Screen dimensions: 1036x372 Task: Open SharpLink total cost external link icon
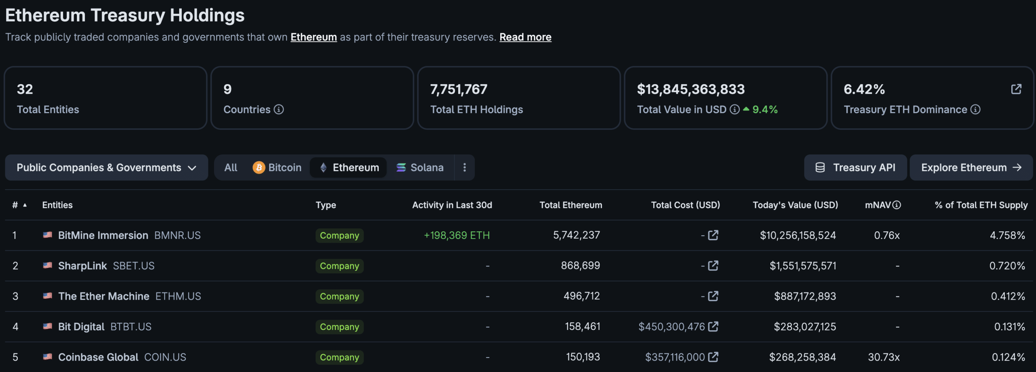click(x=713, y=266)
